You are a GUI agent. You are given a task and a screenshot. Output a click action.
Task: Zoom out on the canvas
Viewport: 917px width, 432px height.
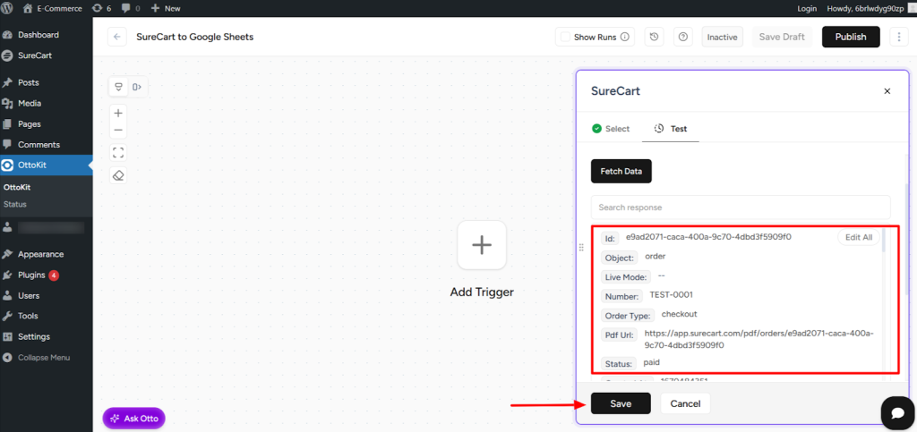(x=118, y=131)
